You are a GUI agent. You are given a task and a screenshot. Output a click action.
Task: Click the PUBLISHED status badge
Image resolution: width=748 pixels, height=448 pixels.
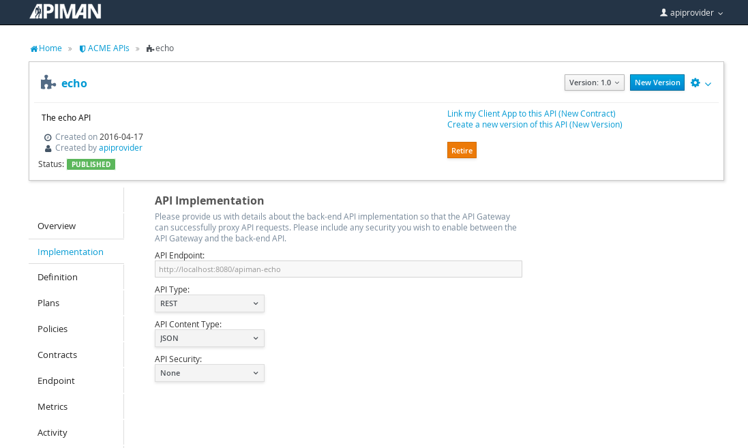point(91,164)
